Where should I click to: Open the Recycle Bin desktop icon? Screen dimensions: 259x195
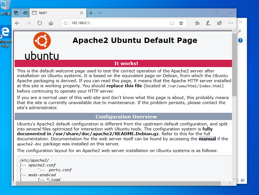pyautogui.click(x=5, y=8)
